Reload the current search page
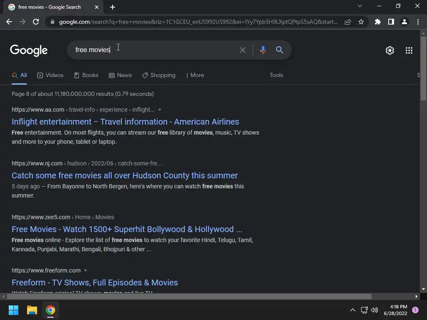Image resolution: width=427 pixels, height=320 pixels. point(36,22)
